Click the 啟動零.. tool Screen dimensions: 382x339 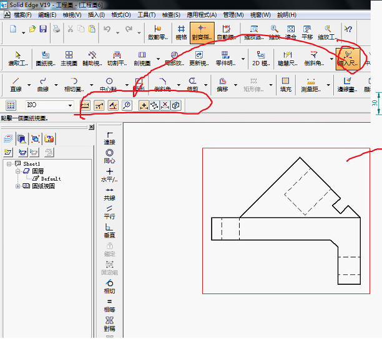pyautogui.click(x=158, y=33)
